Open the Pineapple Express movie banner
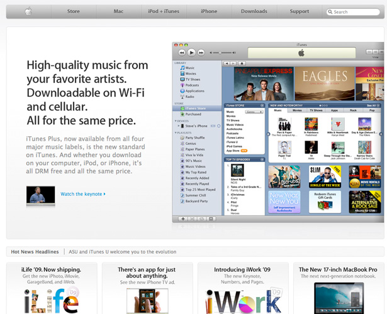Screen dimensions: 387x314 click(264, 84)
